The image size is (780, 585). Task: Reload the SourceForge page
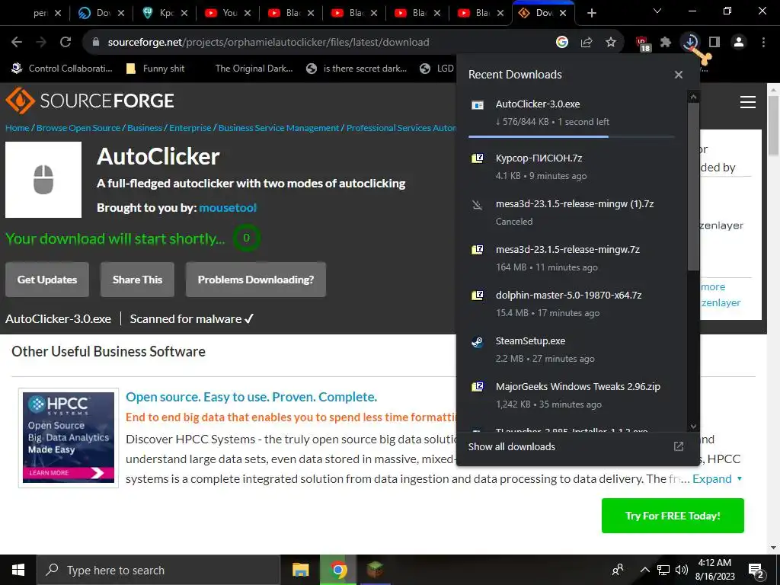[x=66, y=43]
